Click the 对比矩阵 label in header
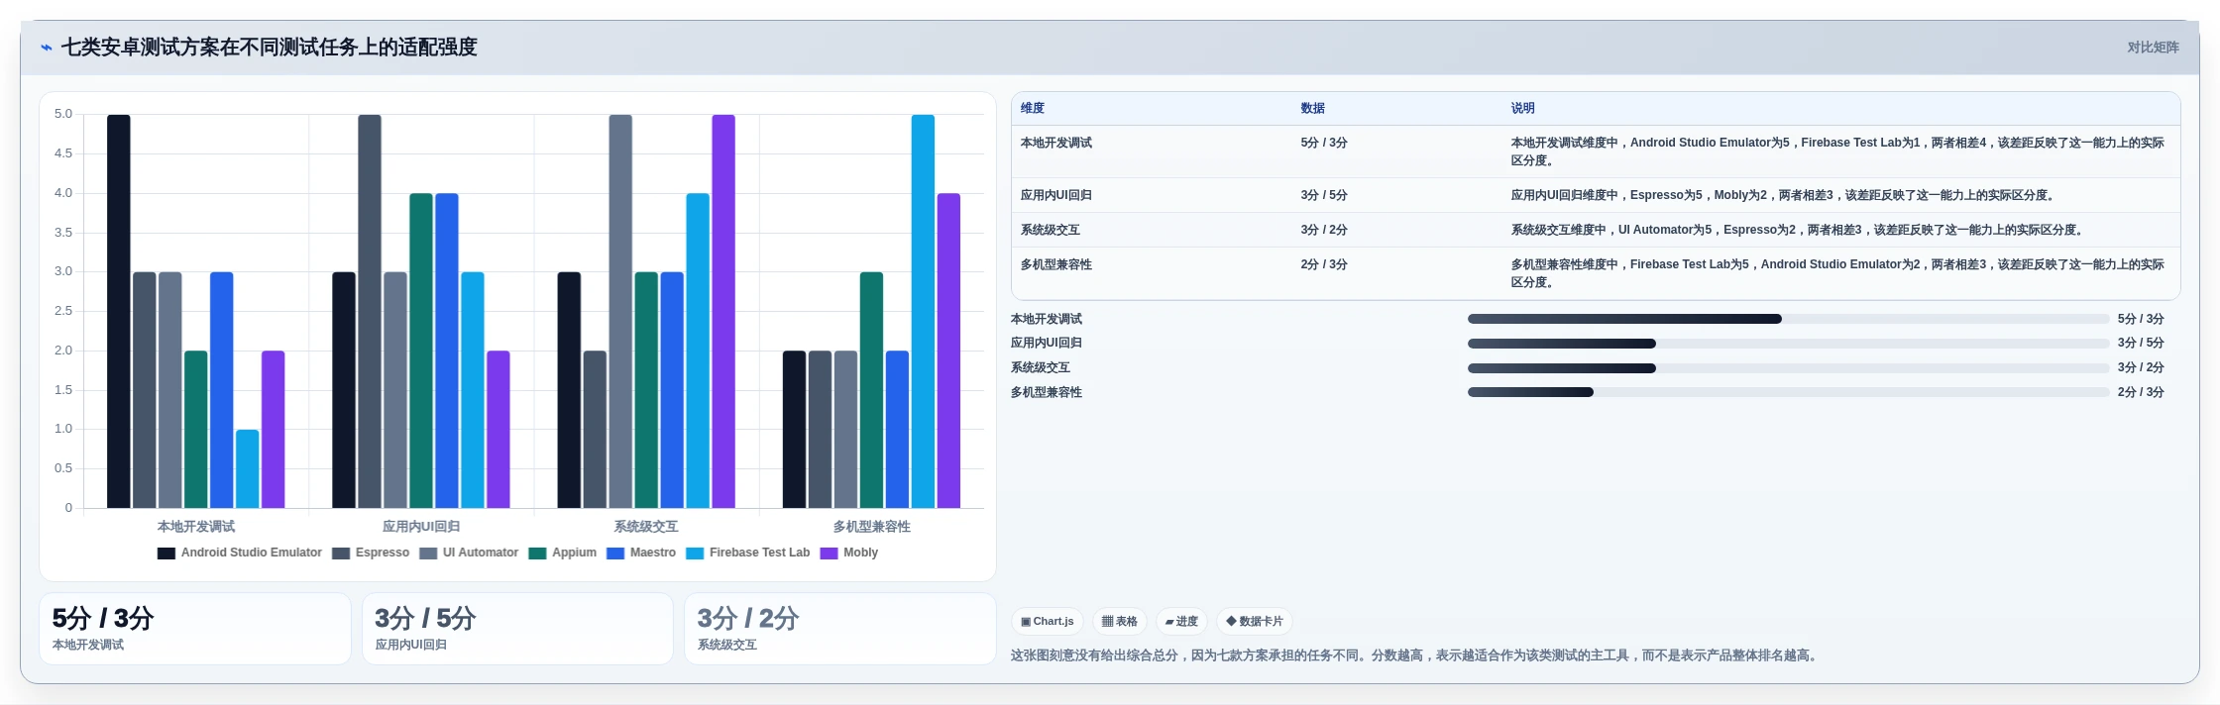Screen dimensions: 2220x705 coord(2153,48)
